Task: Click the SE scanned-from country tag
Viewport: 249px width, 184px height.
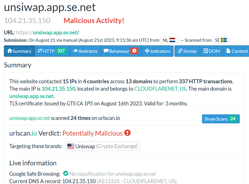Action: click(x=221, y=40)
